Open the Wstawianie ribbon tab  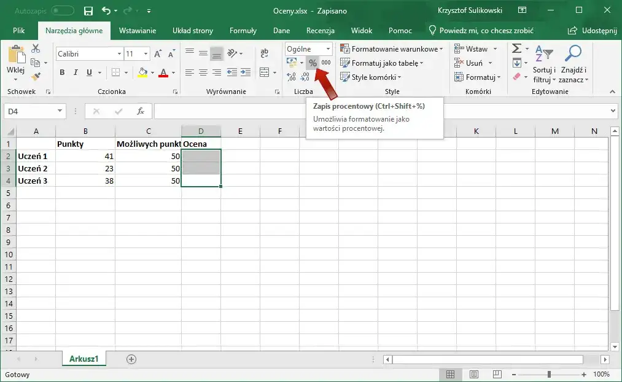(x=138, y=31)
